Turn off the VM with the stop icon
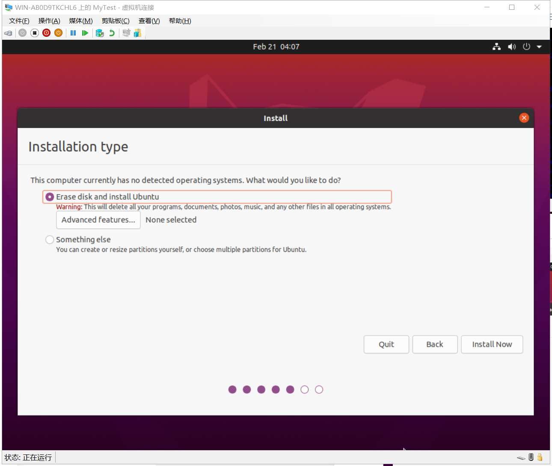 [x=35, y=33]
